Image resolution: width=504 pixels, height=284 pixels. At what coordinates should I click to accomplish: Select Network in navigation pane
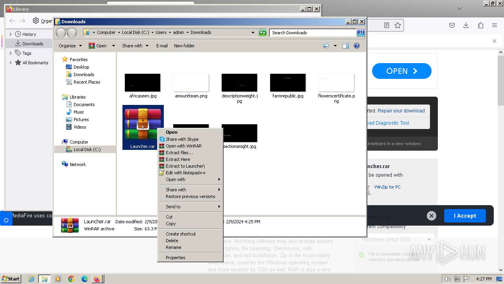(77, 164)
